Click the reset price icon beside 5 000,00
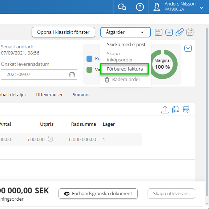209x209 pixels. (51, 139)
